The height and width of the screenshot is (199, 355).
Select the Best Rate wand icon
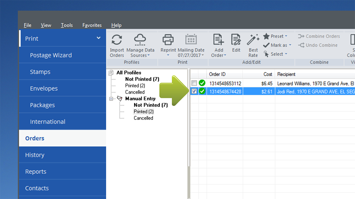pos(253,40)
